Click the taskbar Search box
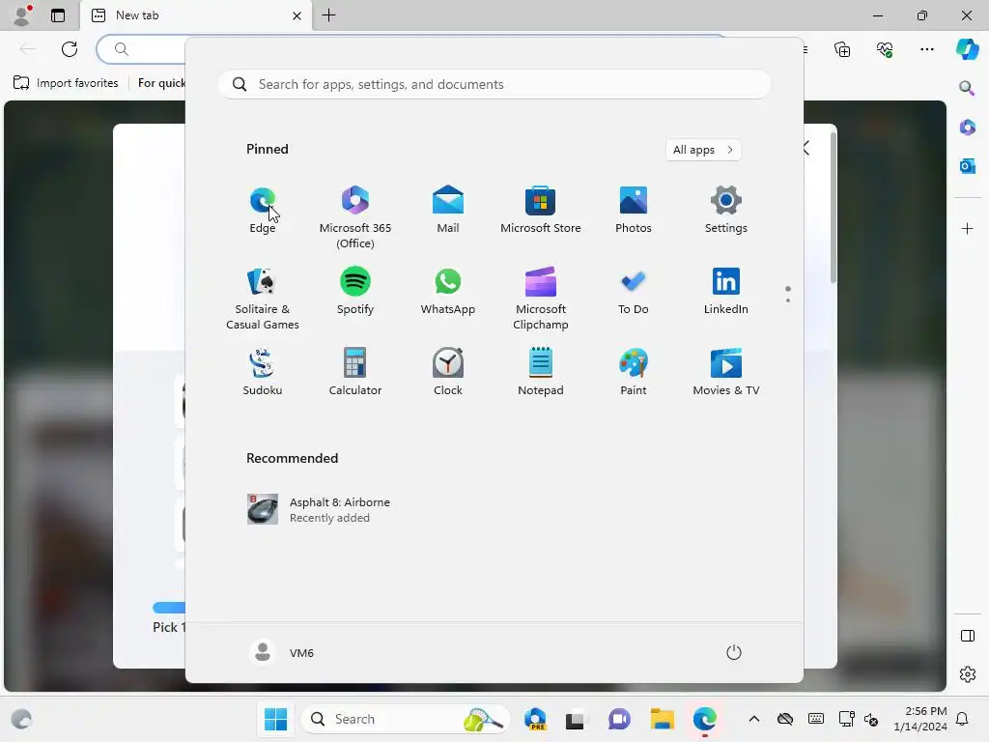 coord(406,719)
